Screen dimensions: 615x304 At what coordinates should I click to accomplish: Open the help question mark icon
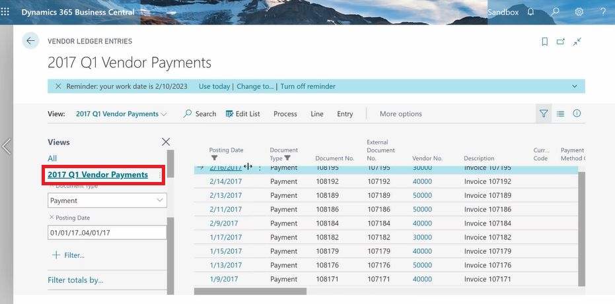coord(603,12)
